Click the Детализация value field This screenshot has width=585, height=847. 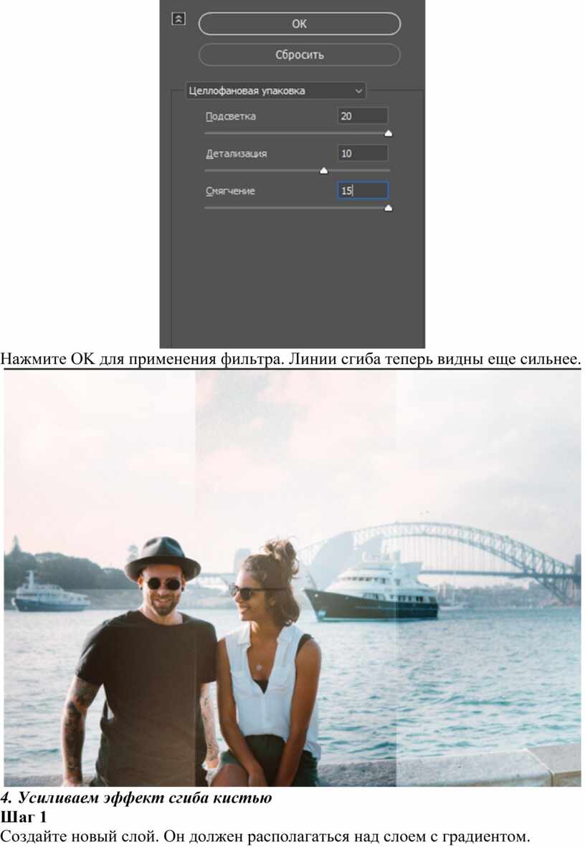point(362,153)
